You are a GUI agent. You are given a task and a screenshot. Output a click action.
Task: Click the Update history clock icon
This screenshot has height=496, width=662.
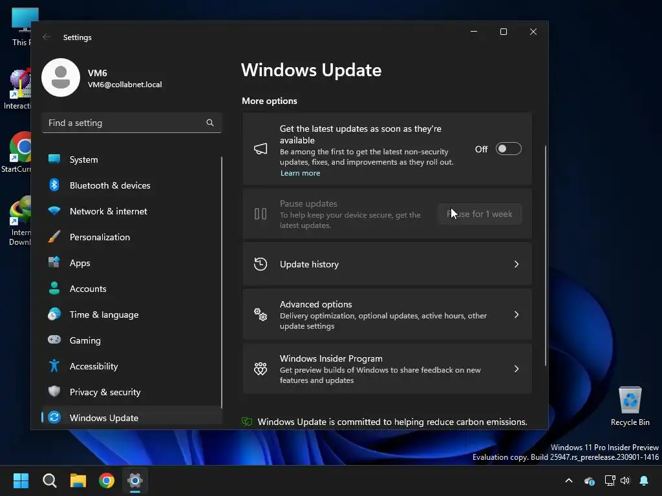(x=261, y=264)
